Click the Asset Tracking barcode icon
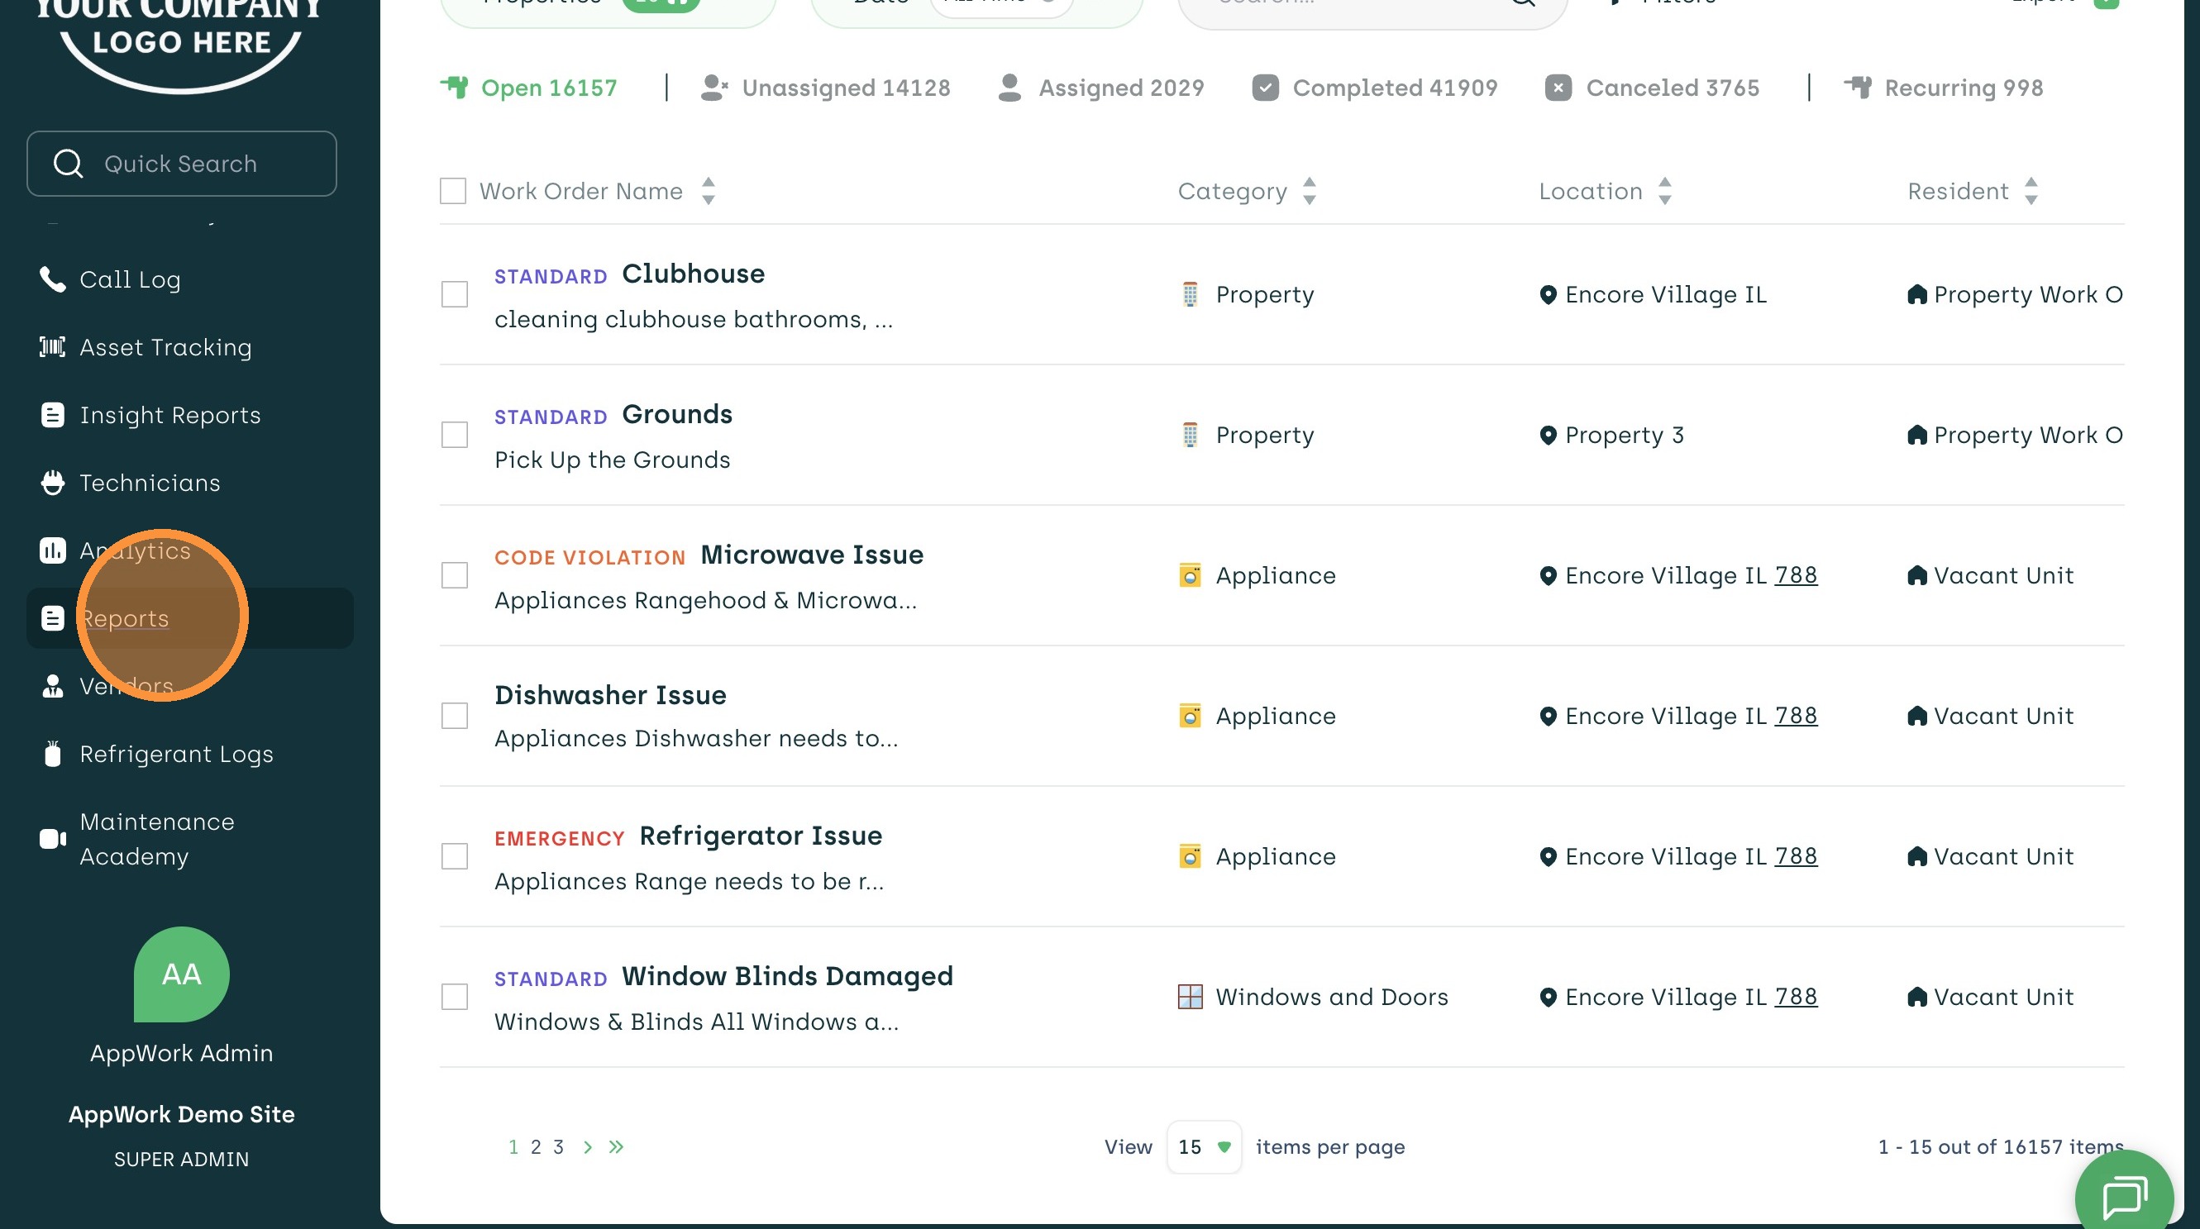Screen dimensions: 2200x1229 coord(52,346)
